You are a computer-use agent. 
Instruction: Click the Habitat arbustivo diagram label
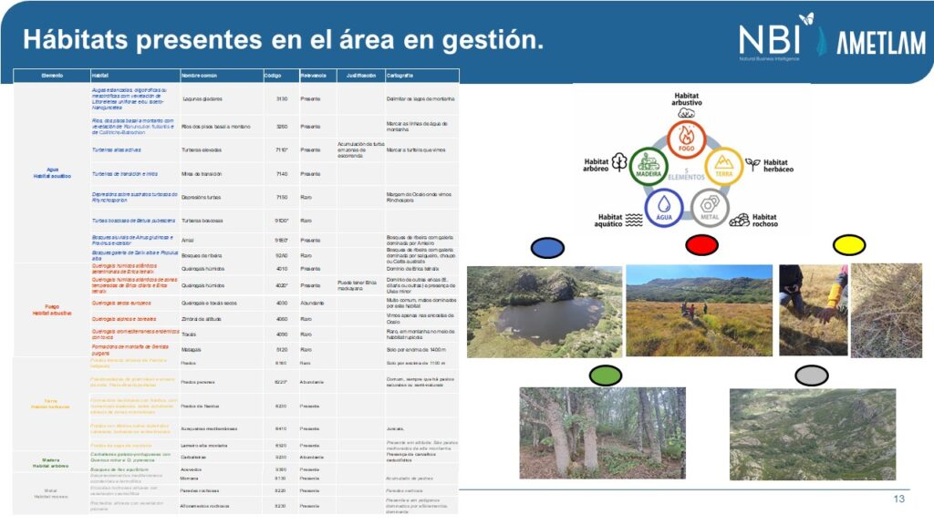[686, 98]
